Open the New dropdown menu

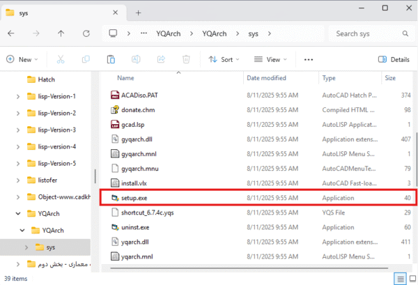click(24, 60)
